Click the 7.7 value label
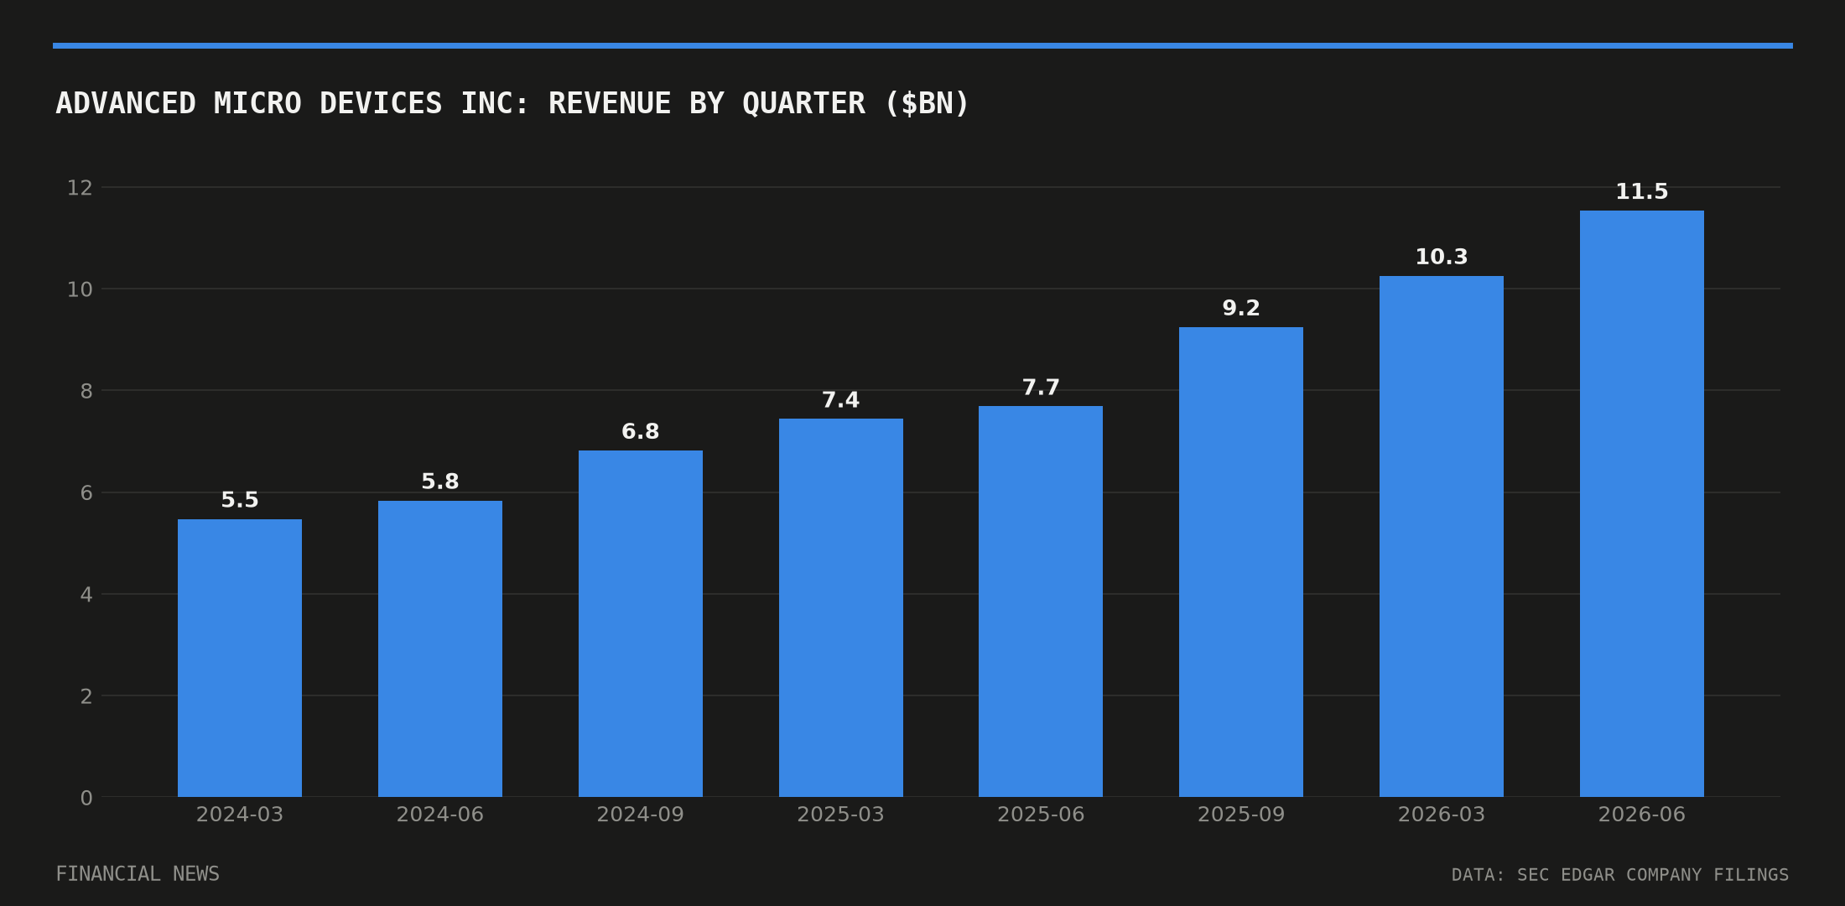Screen dimensions: 1845x906 (1041, 388)
